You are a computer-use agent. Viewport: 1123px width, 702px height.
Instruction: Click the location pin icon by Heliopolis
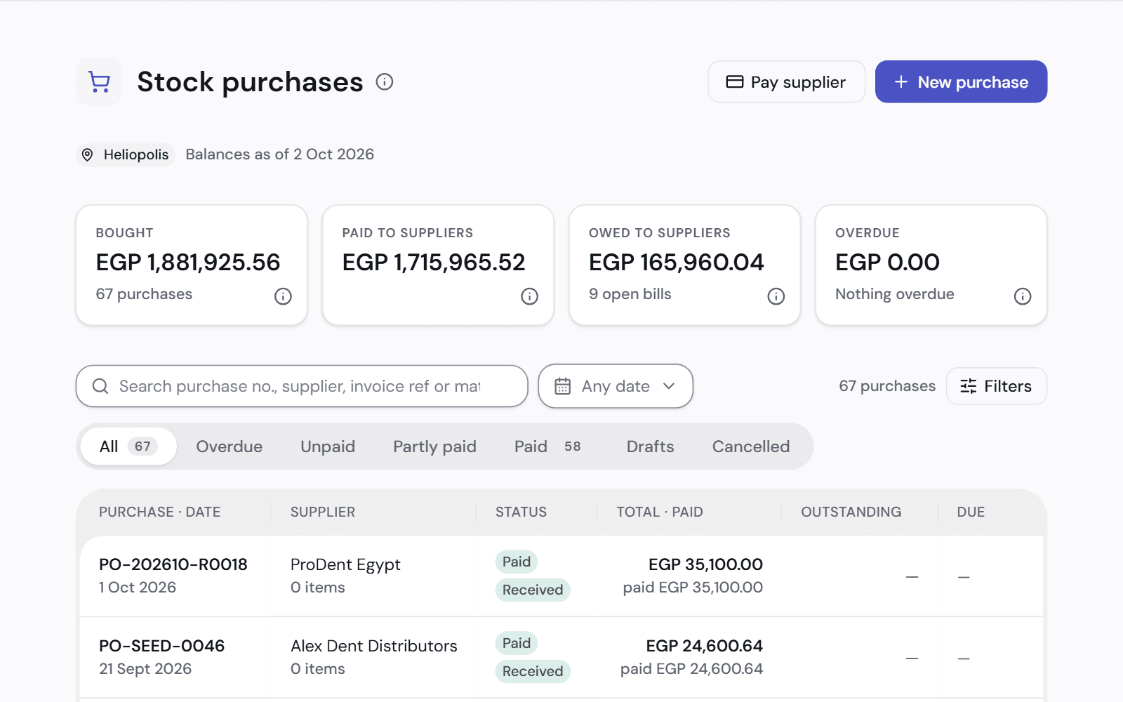[88, 154]
